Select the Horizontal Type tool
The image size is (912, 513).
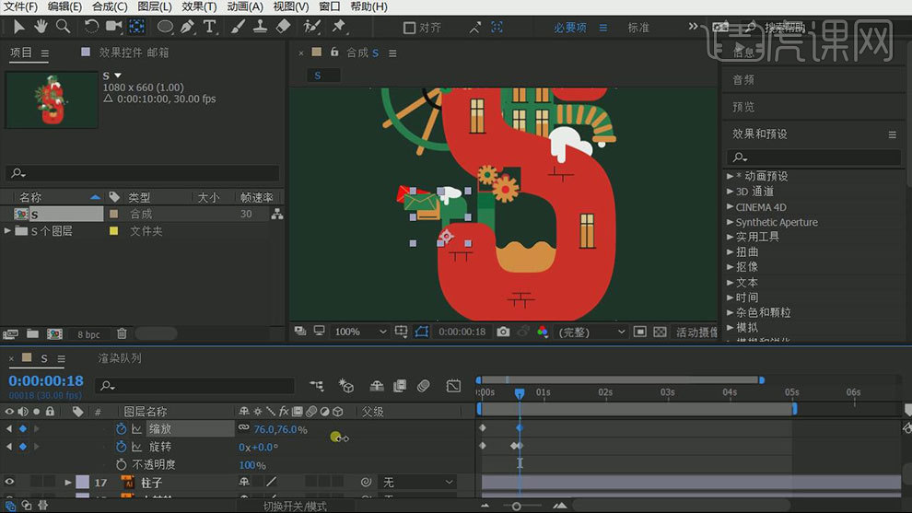click(x=210, y=27)
